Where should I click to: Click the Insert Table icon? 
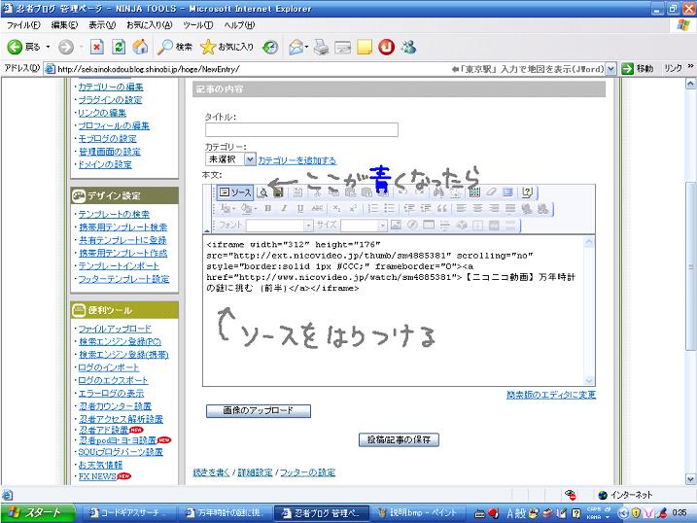tap(429, 225)
